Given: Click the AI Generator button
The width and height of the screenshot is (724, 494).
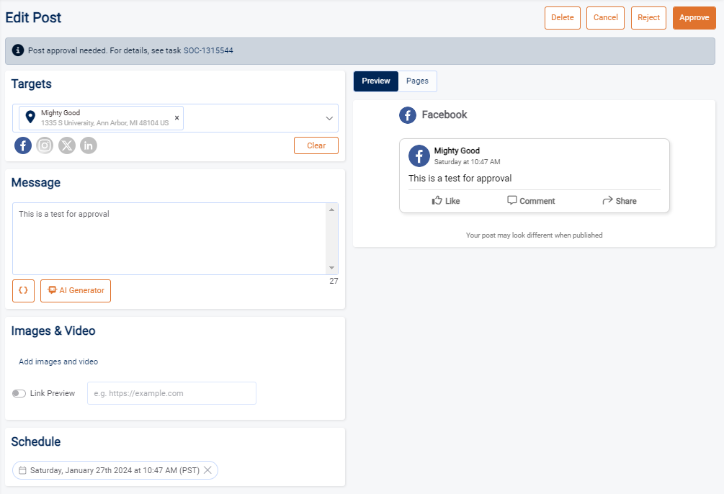Looking at the screenshot, I should pos(75,290).
